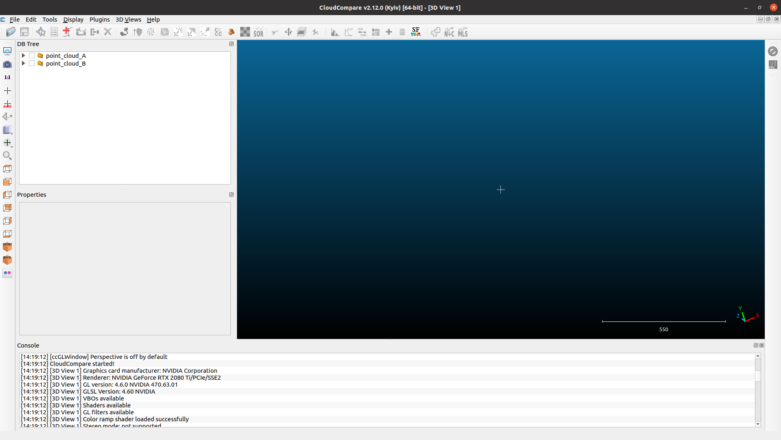Open the 3D Views menu
The height and width of the screenshot is (440, 781).
(128, 19)
